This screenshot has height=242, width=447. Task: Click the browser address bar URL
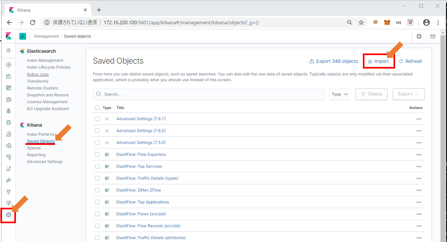pyautogui.click(x=181, y=22)
